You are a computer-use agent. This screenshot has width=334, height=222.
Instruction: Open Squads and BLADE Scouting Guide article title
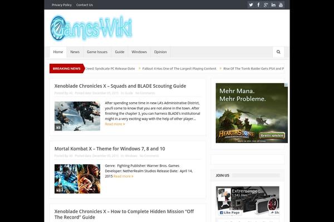(120, 86)
